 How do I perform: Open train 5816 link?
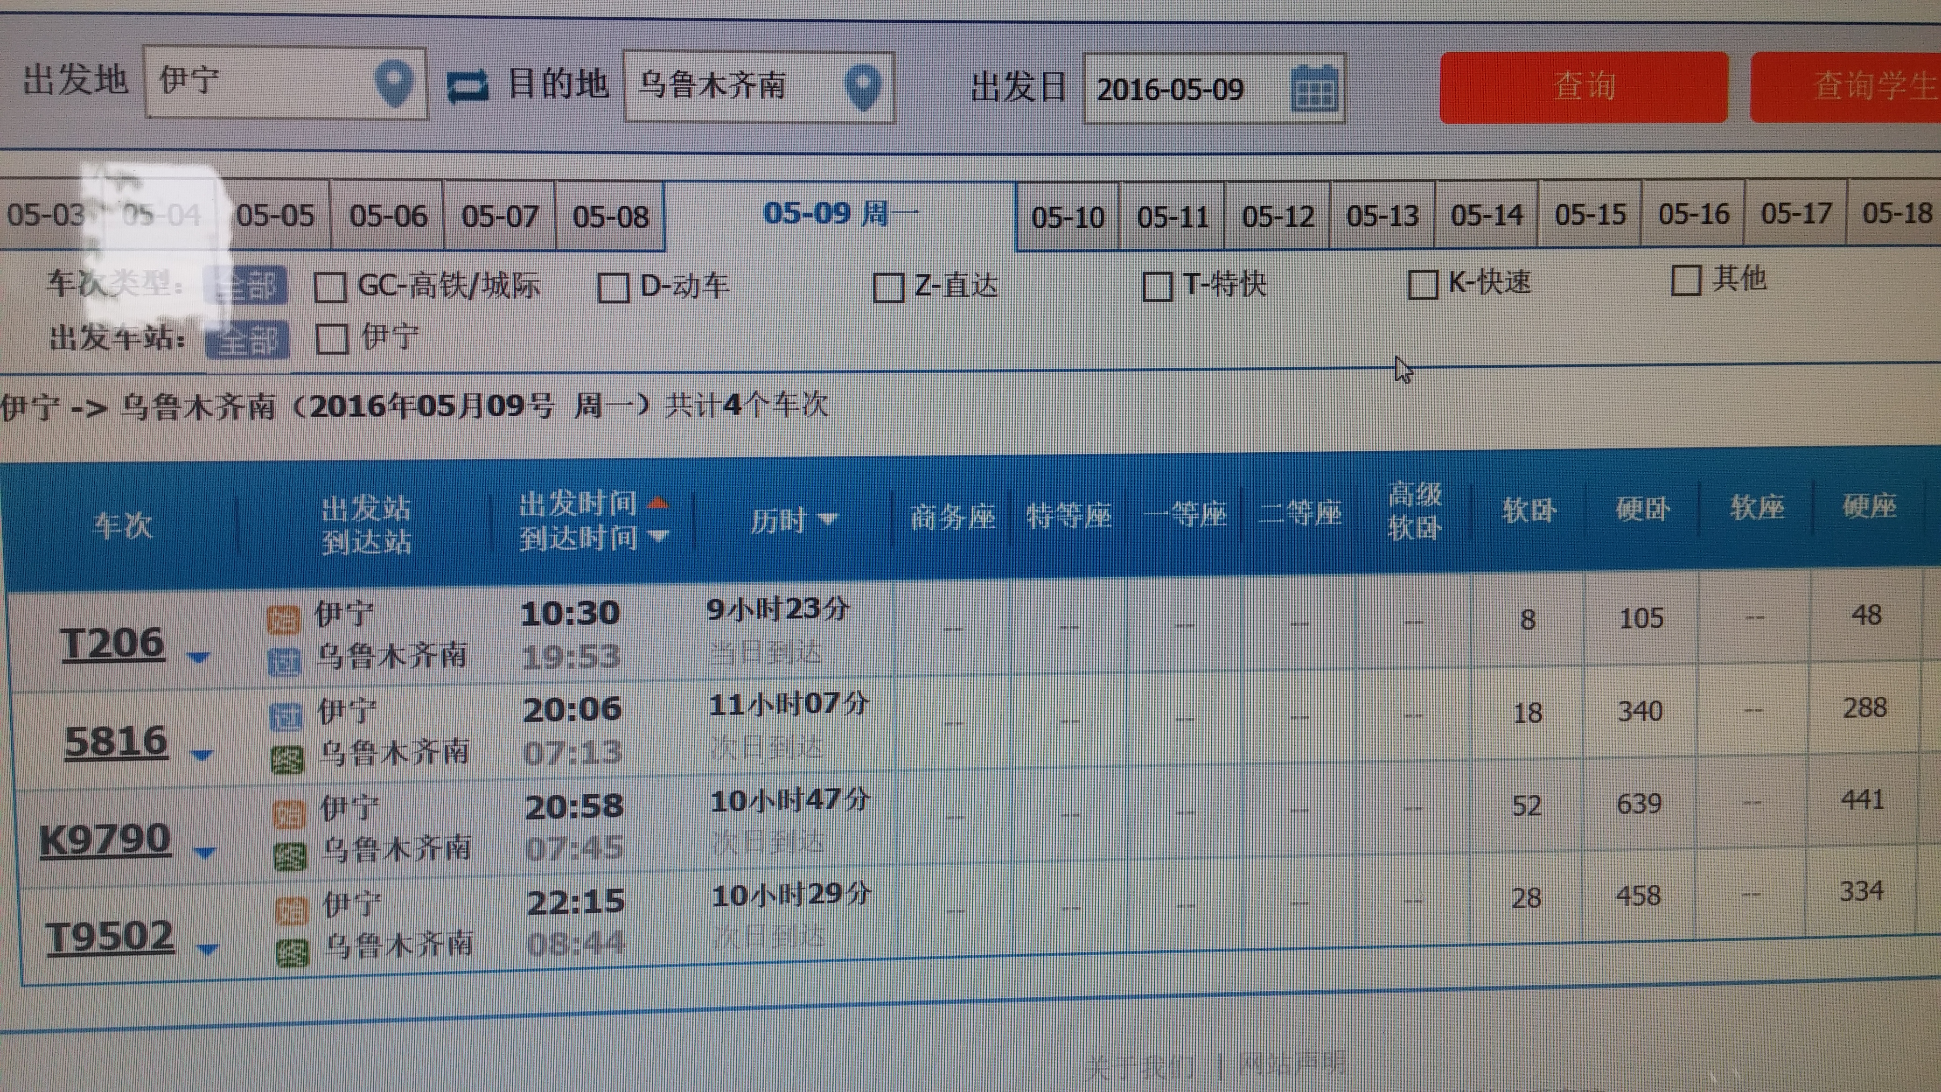point(116,742)
